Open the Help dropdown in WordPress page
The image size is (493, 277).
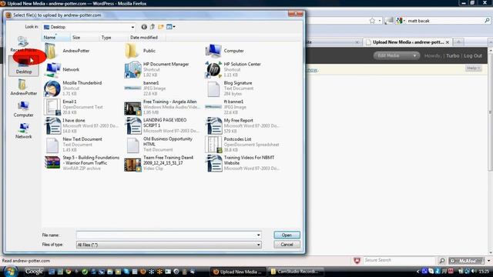click(x=473, y=68)
